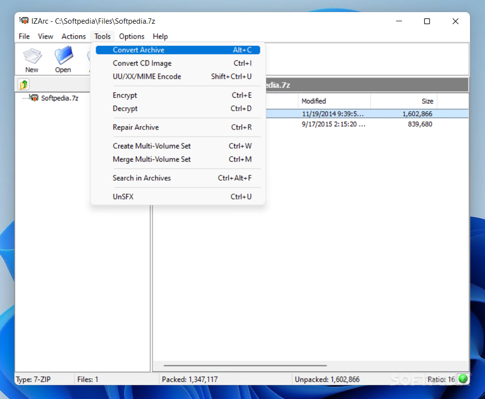Select Create Multi-Volume Set
This screenshot has width=485, height=399.
[x=178, y=146]
